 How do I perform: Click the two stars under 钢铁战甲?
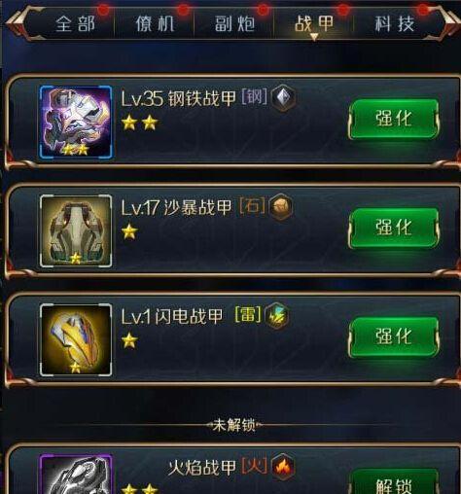[x=140, y=123]
